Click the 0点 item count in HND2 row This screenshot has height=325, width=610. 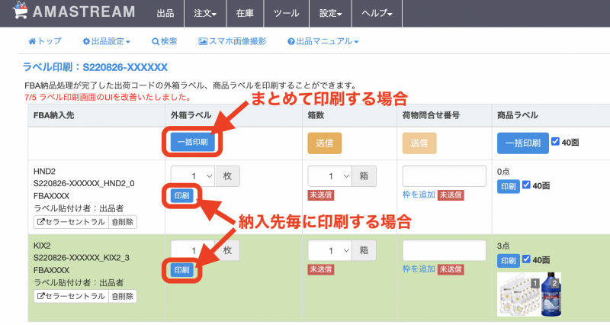[x=503, y=171]
